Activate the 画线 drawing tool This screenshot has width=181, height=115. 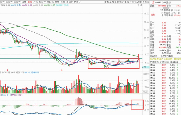(x=127, y=2)
